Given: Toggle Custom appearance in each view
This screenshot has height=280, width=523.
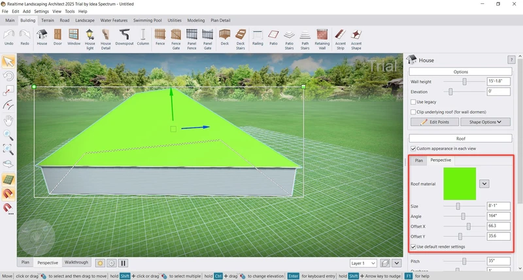Looking at the screenshot, I should pos(413,149).
